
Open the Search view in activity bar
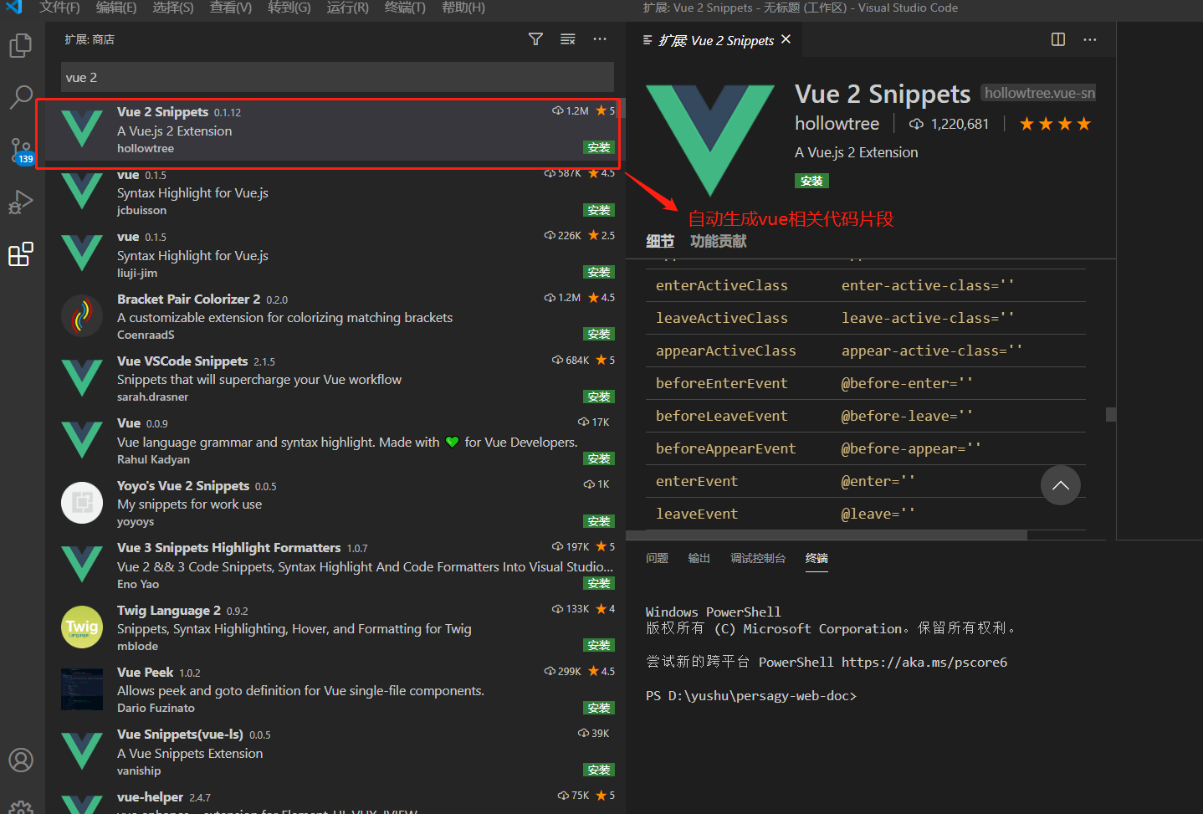pos(21,97)
